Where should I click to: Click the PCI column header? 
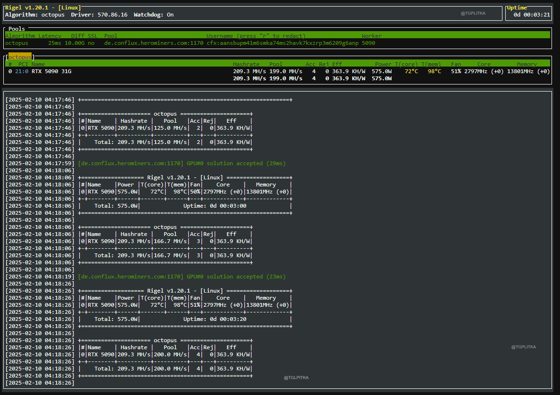[23, 64]
